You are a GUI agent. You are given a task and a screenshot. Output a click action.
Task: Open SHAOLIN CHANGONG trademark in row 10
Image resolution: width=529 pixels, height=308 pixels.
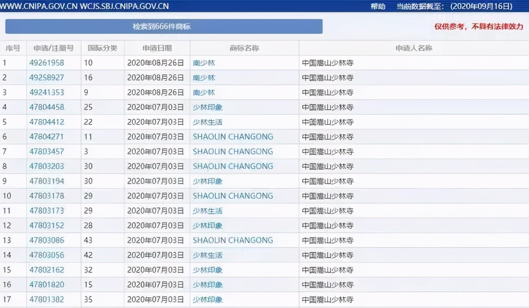pos(233,196)
